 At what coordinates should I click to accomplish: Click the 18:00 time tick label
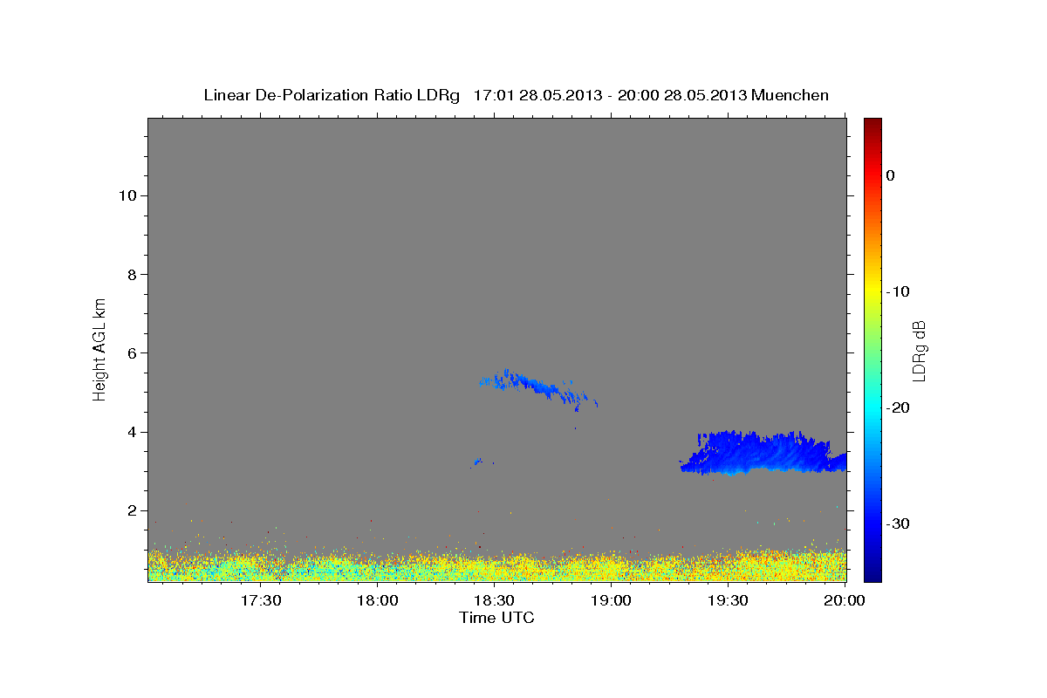tap(378, 600)
